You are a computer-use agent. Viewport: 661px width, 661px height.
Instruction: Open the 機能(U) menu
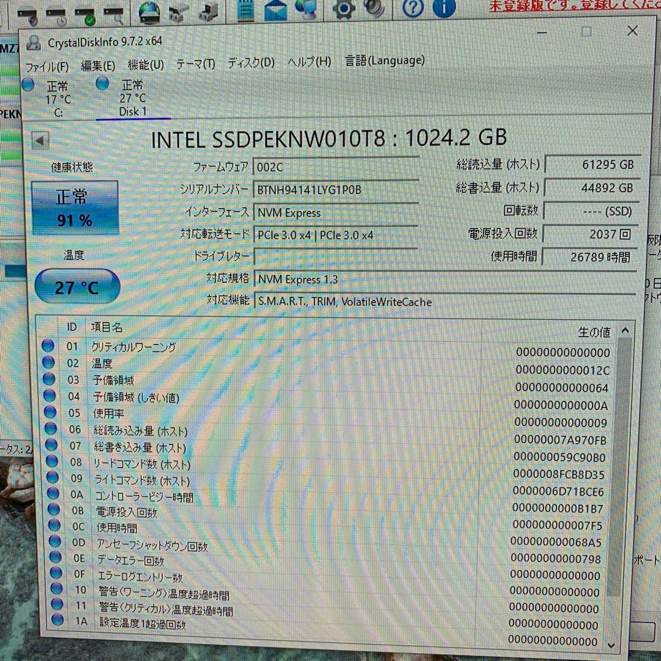pos(146,65)
